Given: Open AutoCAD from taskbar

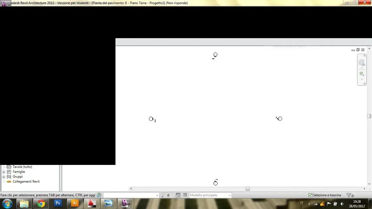Looking at the screenshot, I should [91, 203].
